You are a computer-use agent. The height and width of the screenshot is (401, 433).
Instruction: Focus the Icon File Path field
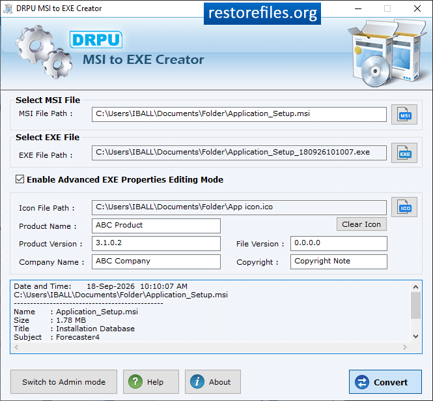point(239,207)
